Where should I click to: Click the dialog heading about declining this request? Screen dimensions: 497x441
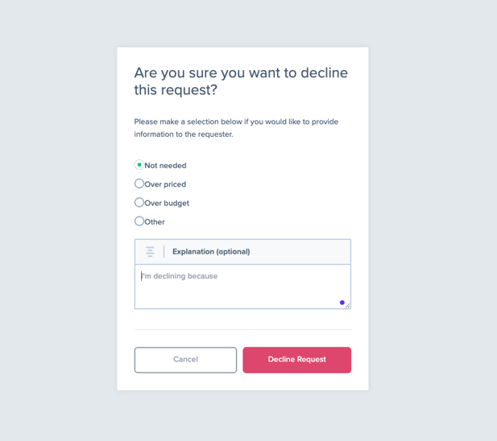(x=241, y=81)
